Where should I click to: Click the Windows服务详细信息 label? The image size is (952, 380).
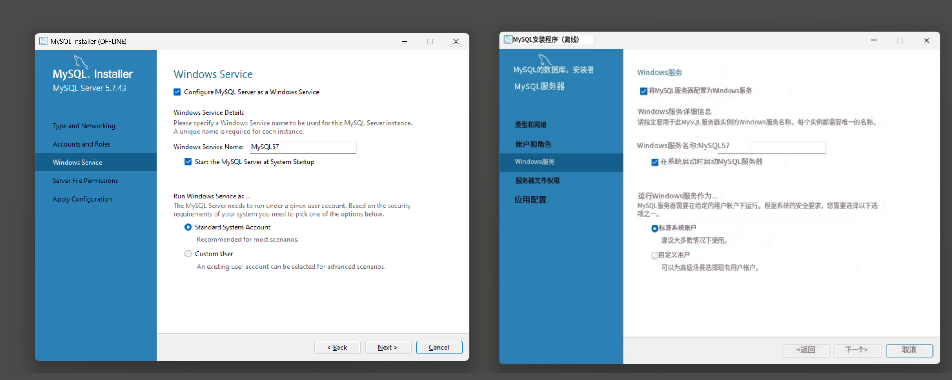(675, 112)
